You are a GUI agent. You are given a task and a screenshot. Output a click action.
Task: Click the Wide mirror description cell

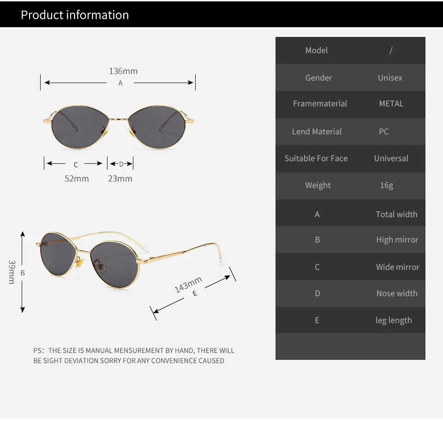pyautogui.click(x=397, y=267)
